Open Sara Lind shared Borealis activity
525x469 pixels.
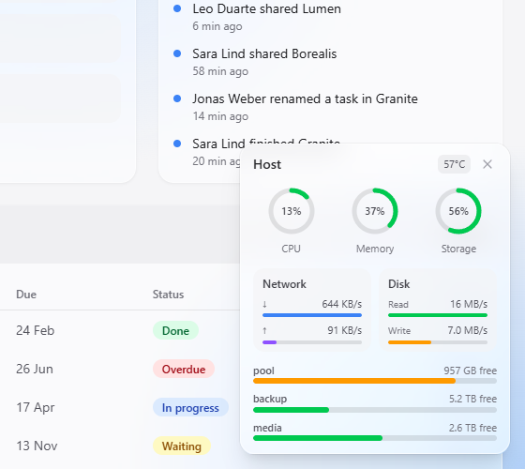(264, 53)
